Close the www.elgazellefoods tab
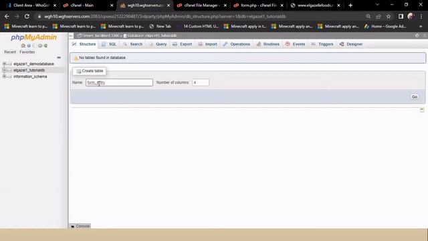The height and width of the screenshot is (241, 428). point(339,5)
